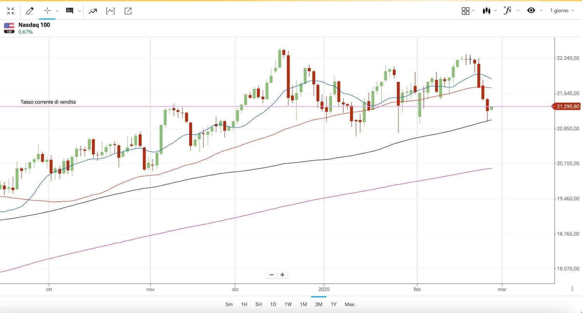Click the candlestick chart type icon
The image size is (582, 313).
487,11
